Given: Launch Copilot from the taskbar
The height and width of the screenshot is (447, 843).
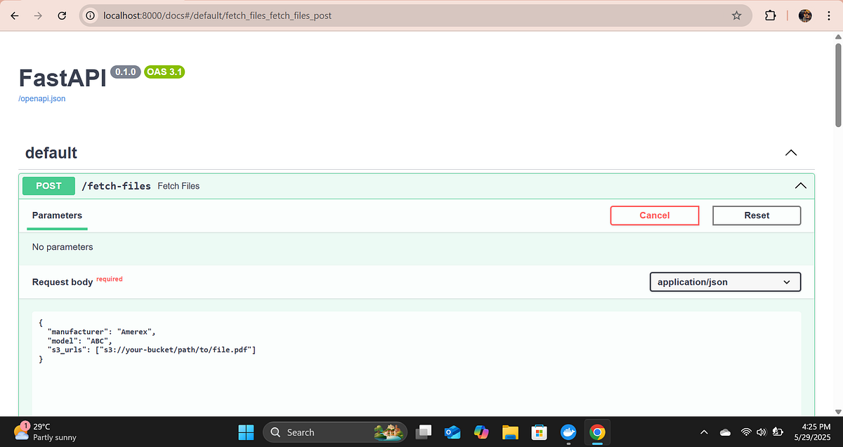Looking at the screenshot, I should (481, 432).
